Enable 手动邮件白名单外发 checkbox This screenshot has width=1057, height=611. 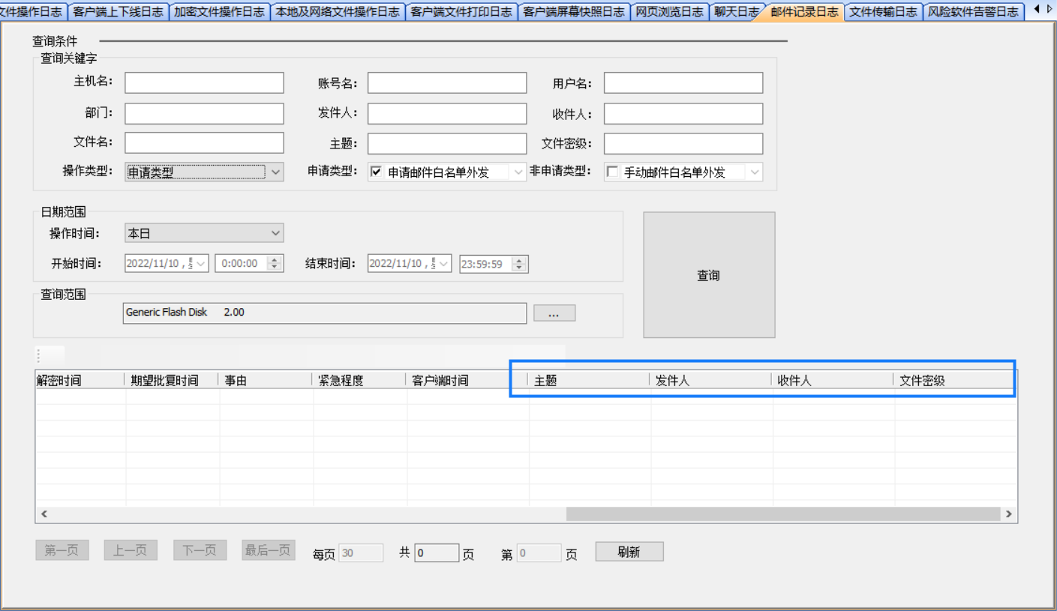(613, 172)
